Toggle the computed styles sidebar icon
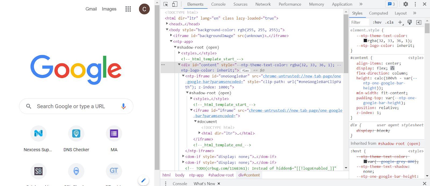Screen dimensions: 430x186 click(419, 22)
